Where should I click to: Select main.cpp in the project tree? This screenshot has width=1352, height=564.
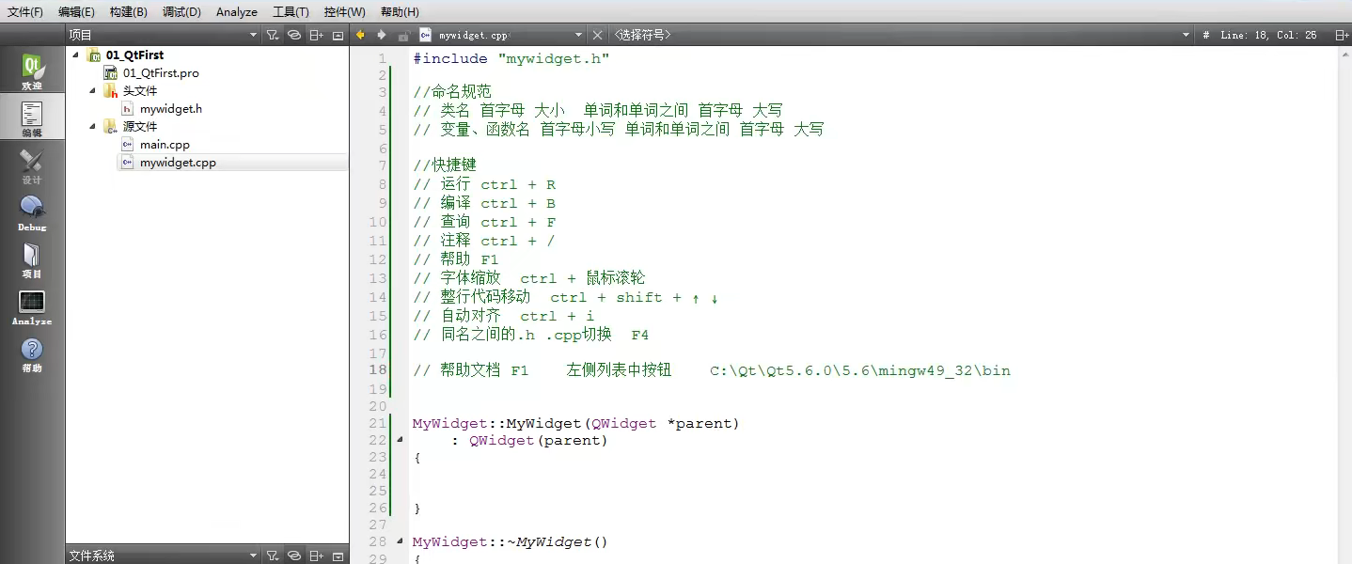click(165, 144)
